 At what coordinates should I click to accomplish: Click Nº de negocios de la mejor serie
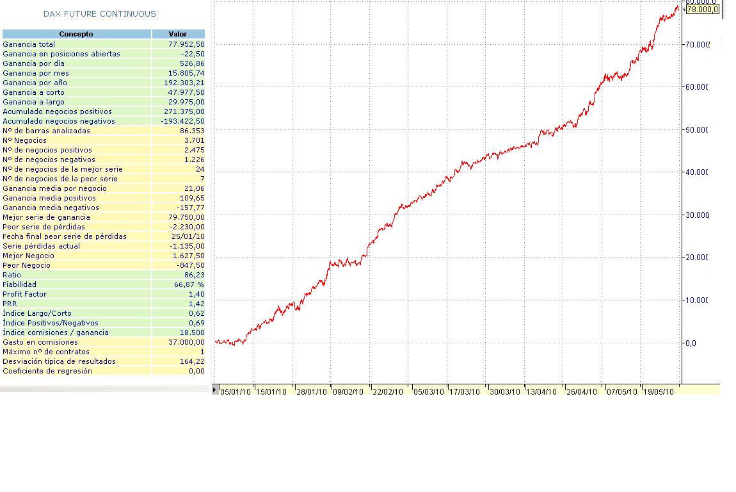(63, 169)
